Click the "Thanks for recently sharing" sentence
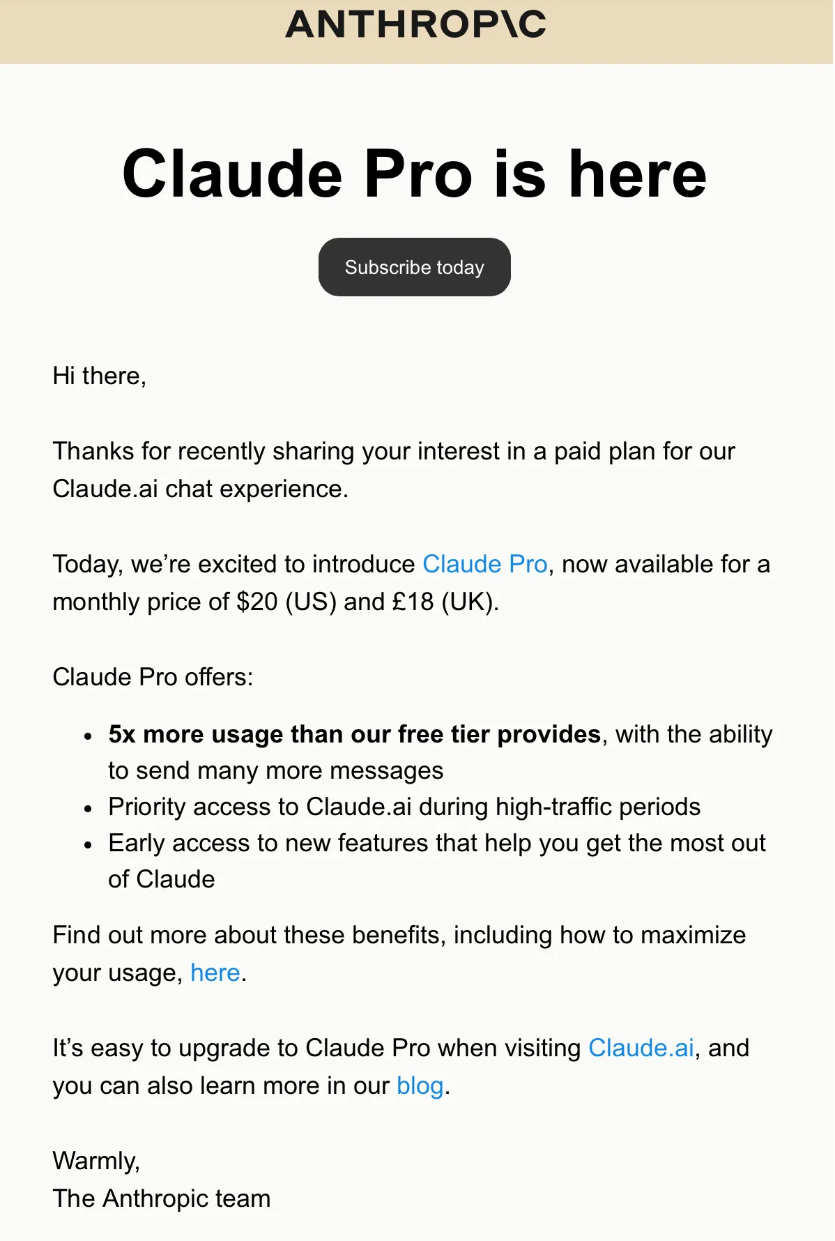 [394, 452]
